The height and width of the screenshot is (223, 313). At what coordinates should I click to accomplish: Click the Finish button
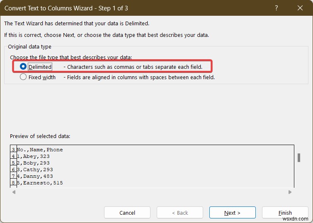pyautogui.click(x=285, y=213)
